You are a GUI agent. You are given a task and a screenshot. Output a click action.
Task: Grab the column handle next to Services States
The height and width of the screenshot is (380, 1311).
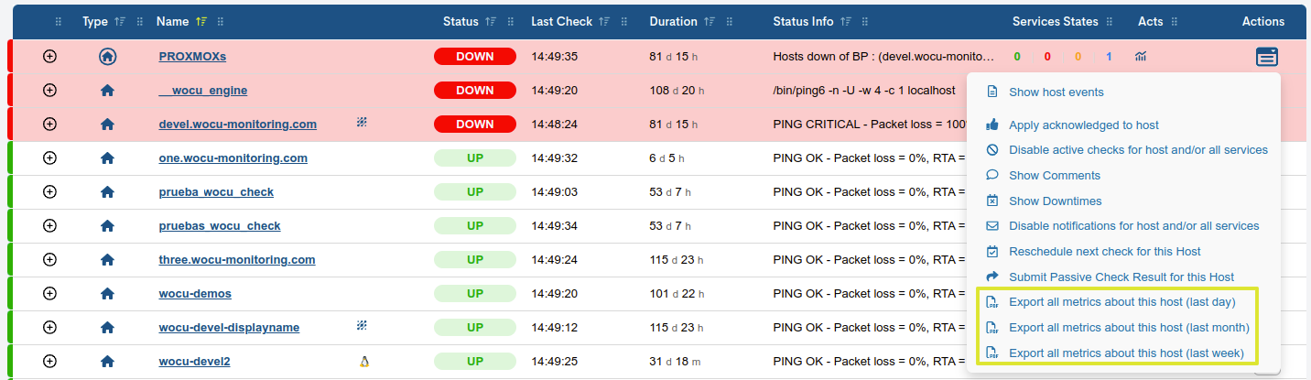(1109, 22)
